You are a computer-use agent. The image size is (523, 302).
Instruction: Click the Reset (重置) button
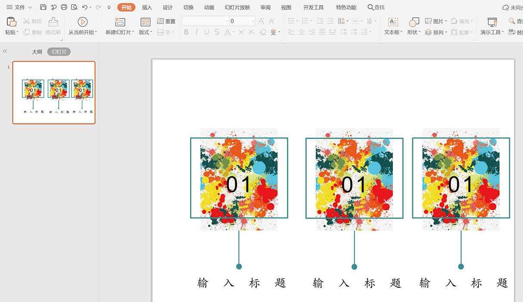pyautogui.click(x=166, y=21)
